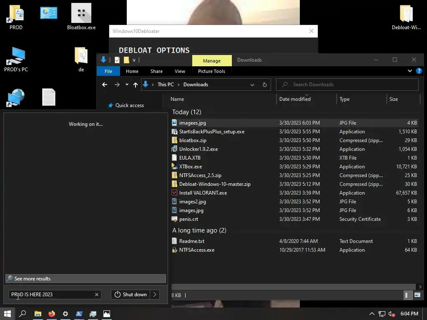Select the Manage contextual tab

212,61
